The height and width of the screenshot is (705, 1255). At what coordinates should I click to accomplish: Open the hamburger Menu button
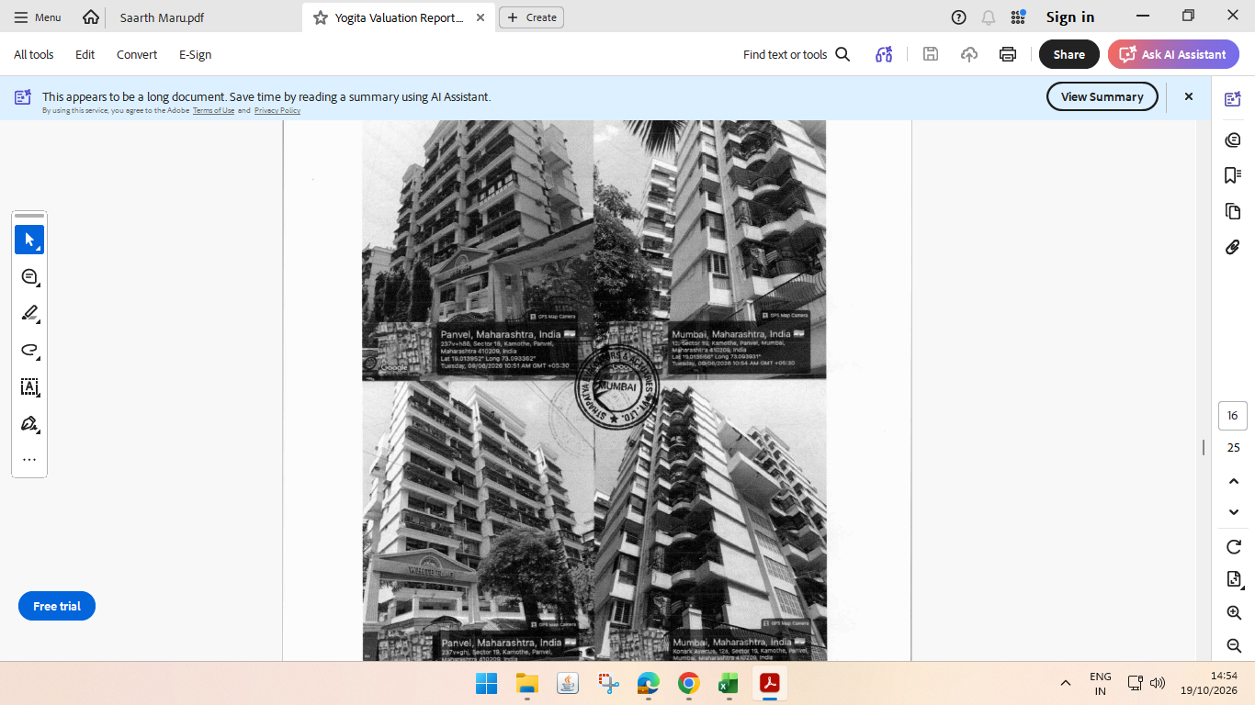pos(38,17)
